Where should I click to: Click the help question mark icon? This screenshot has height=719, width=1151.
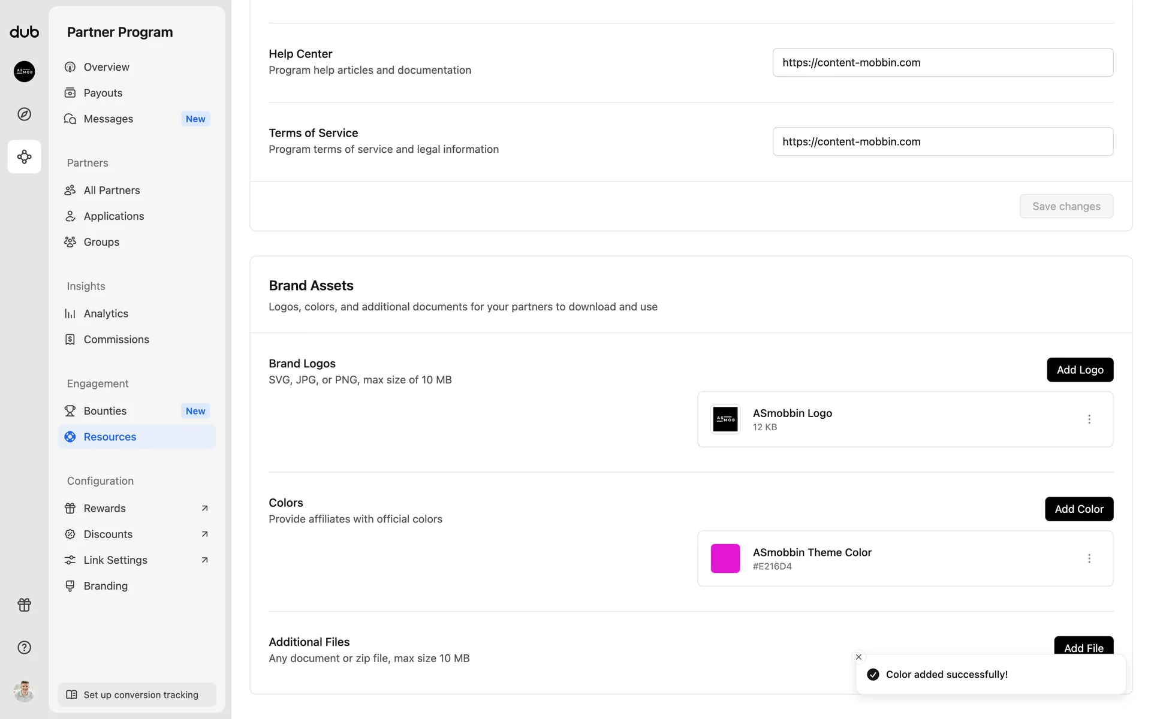[24, 648]
